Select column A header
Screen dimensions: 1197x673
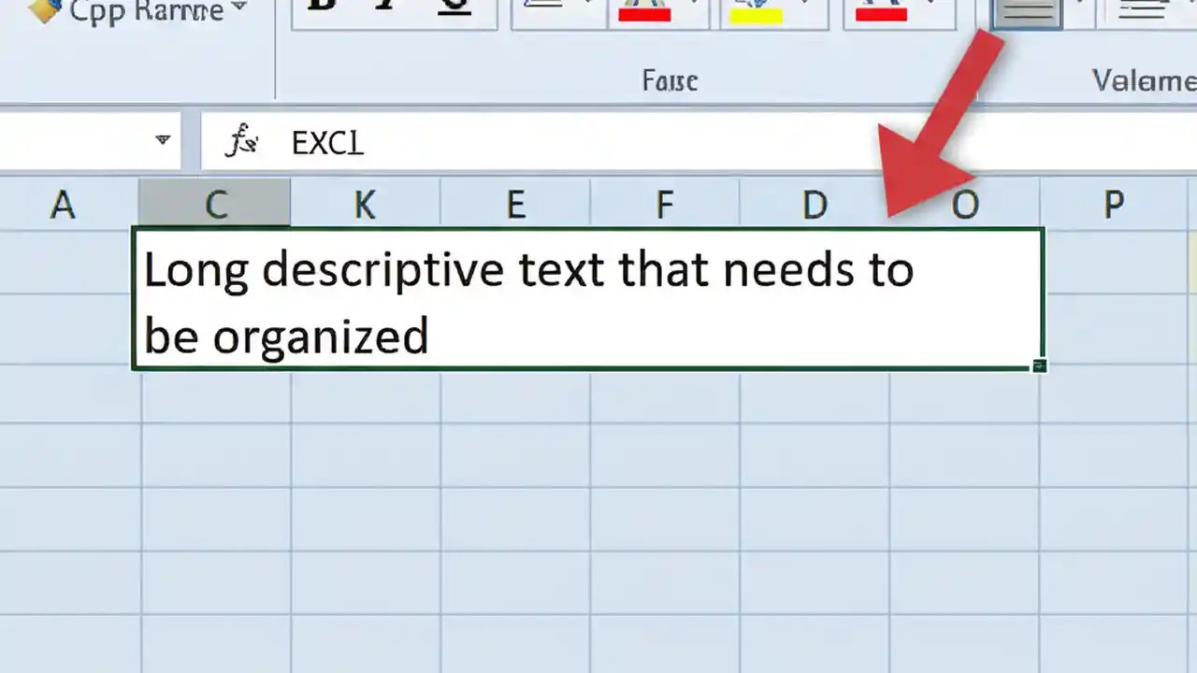coord(63,204)
